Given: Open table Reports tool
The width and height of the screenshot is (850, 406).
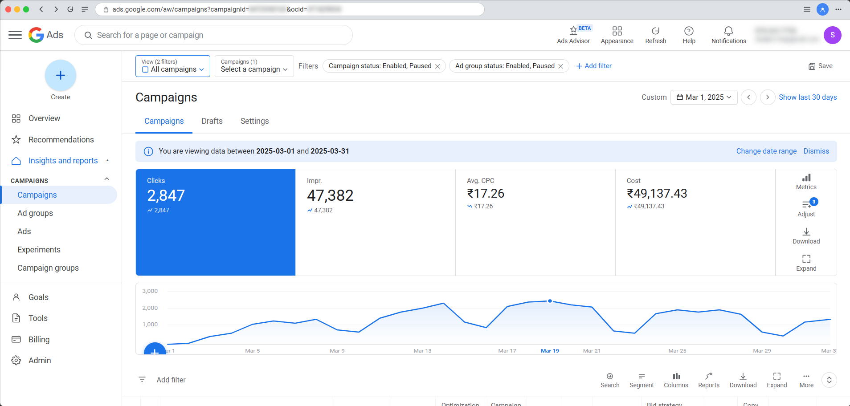Looking at the screenshot, I should [709, 380].
